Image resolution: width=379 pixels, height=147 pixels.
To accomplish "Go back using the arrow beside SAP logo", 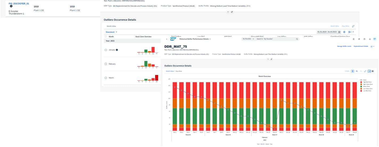I will click(x=167, y=39).
